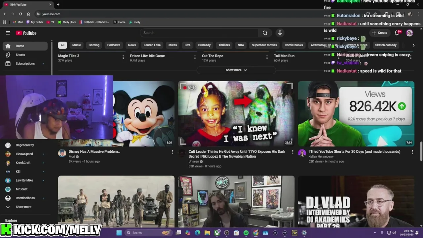Open Subscriptions in the sidebar
Screen dimensions: 423x238
coord(25,63)
